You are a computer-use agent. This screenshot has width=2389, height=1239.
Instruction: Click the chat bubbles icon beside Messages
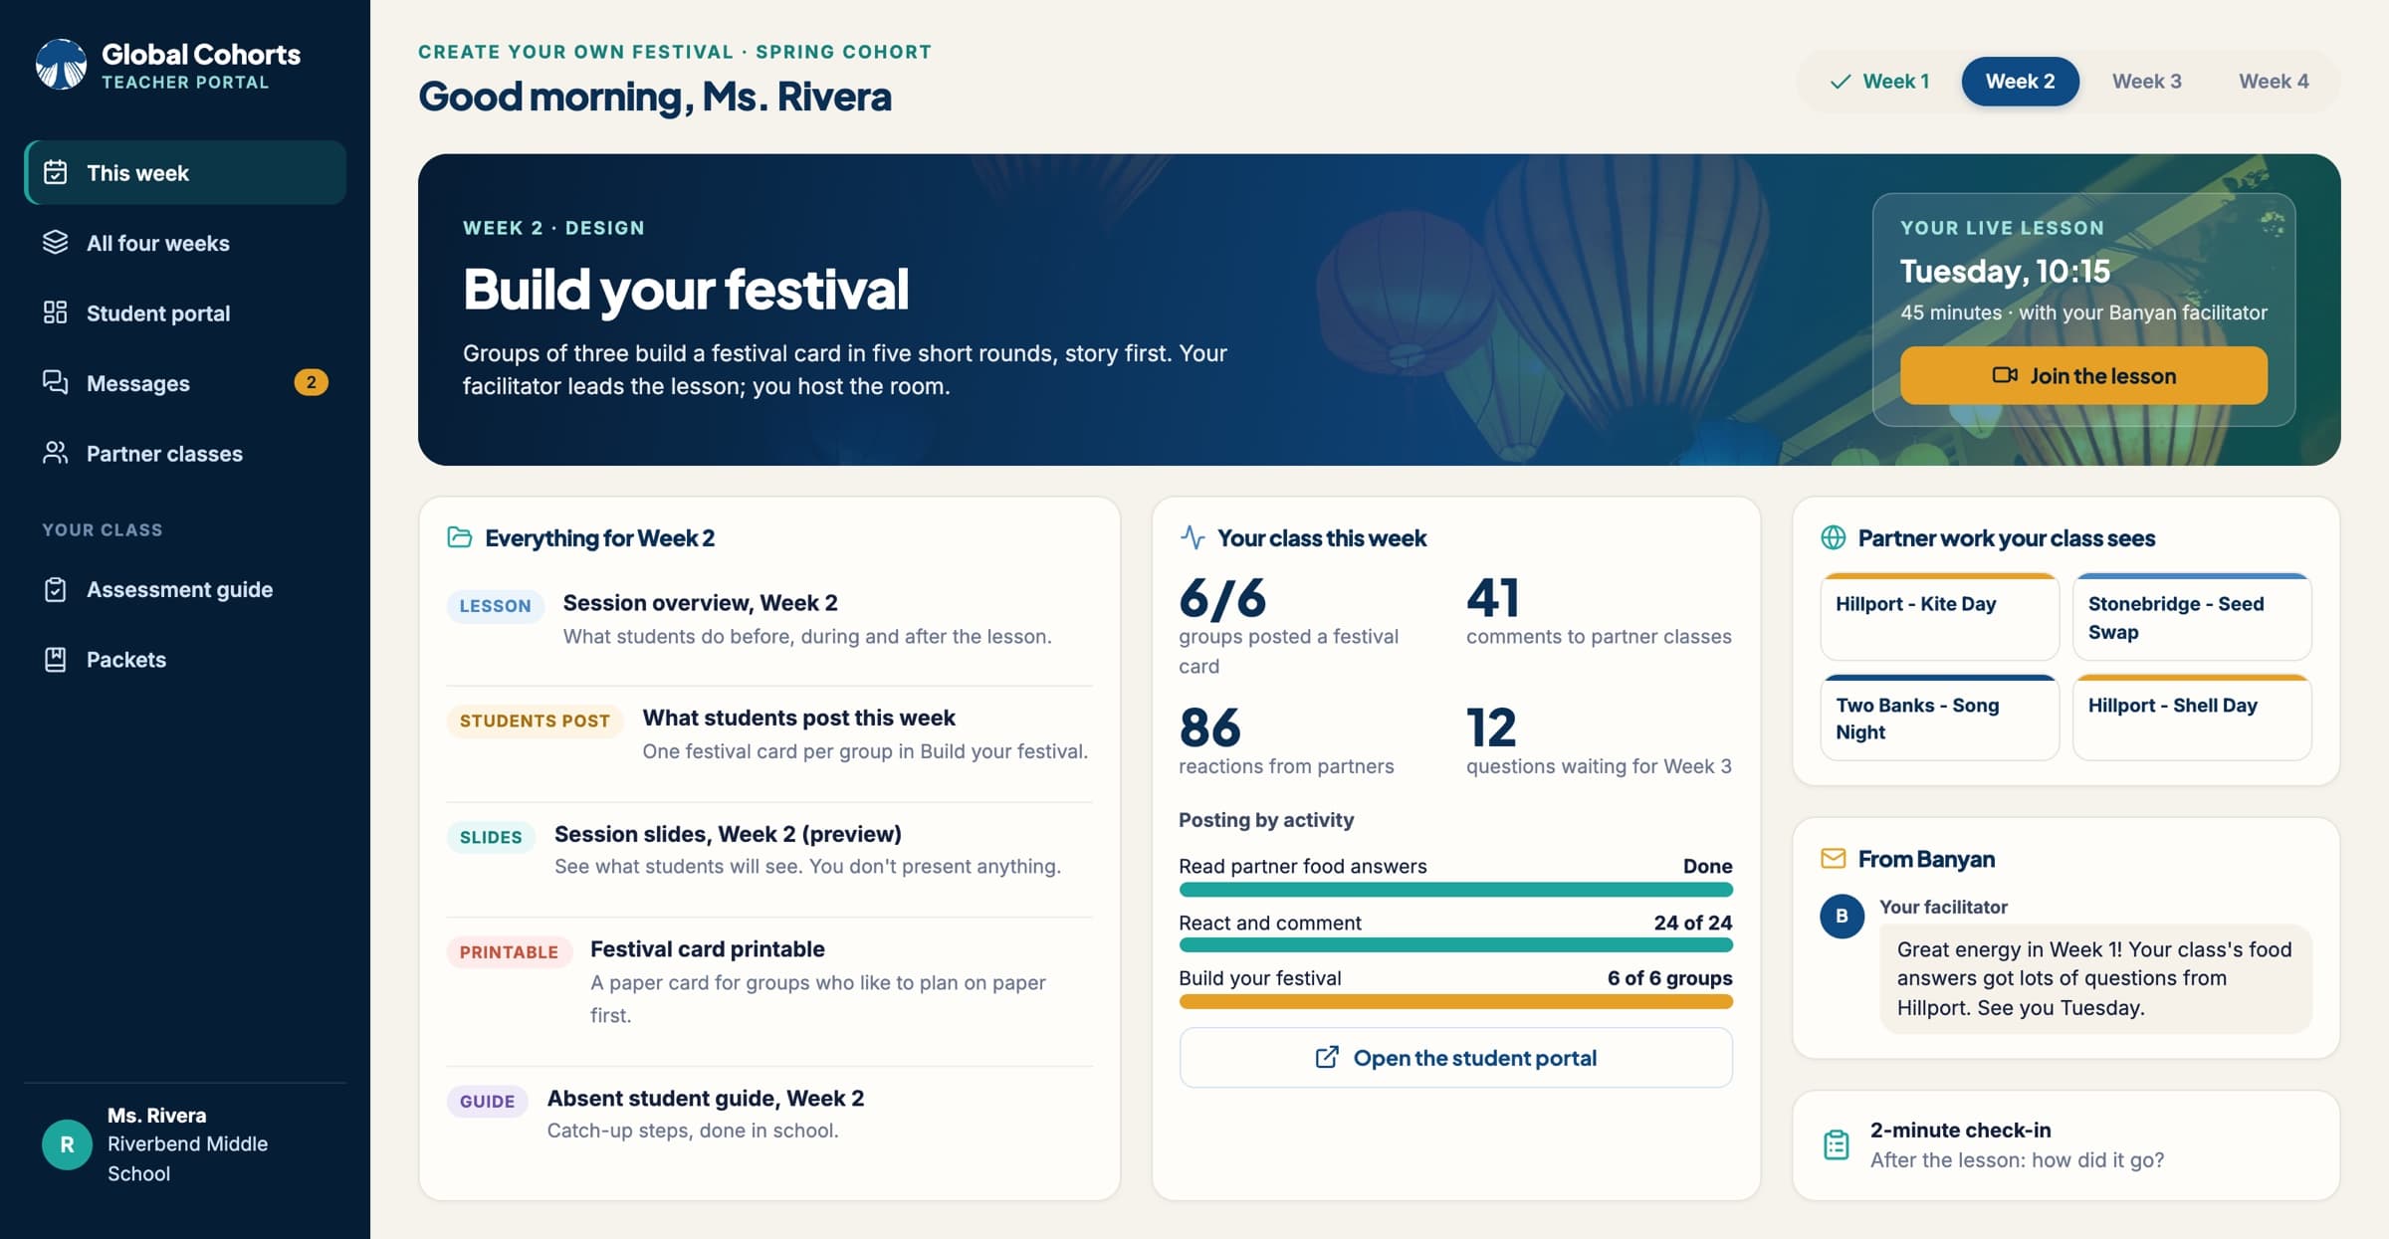pyautogui.click(x=56, y=383)
